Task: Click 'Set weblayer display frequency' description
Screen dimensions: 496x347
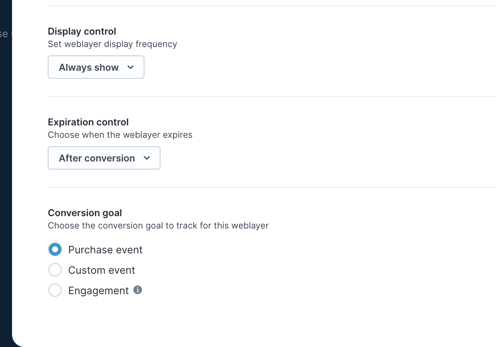Action: 112,44
